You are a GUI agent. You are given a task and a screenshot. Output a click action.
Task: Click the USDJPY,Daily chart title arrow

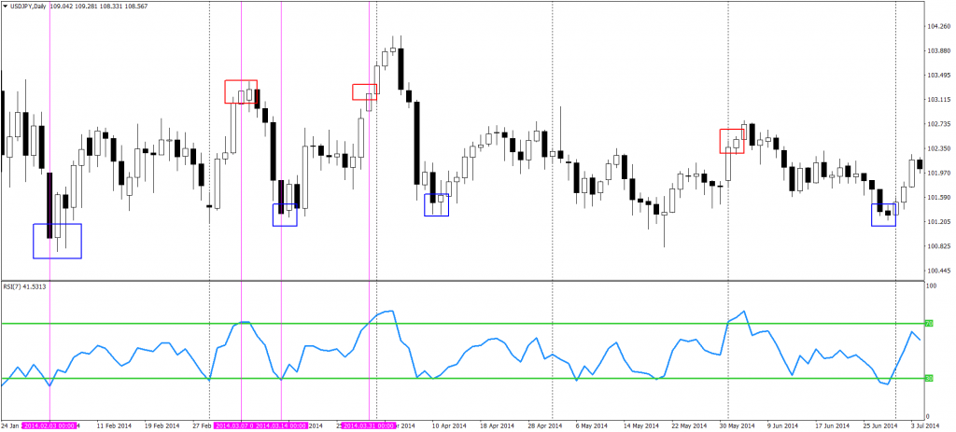click(6, 6)
